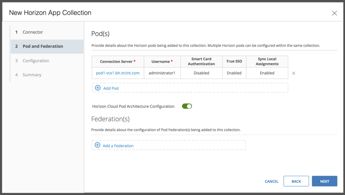Click the Add a Federation link text

118,146
